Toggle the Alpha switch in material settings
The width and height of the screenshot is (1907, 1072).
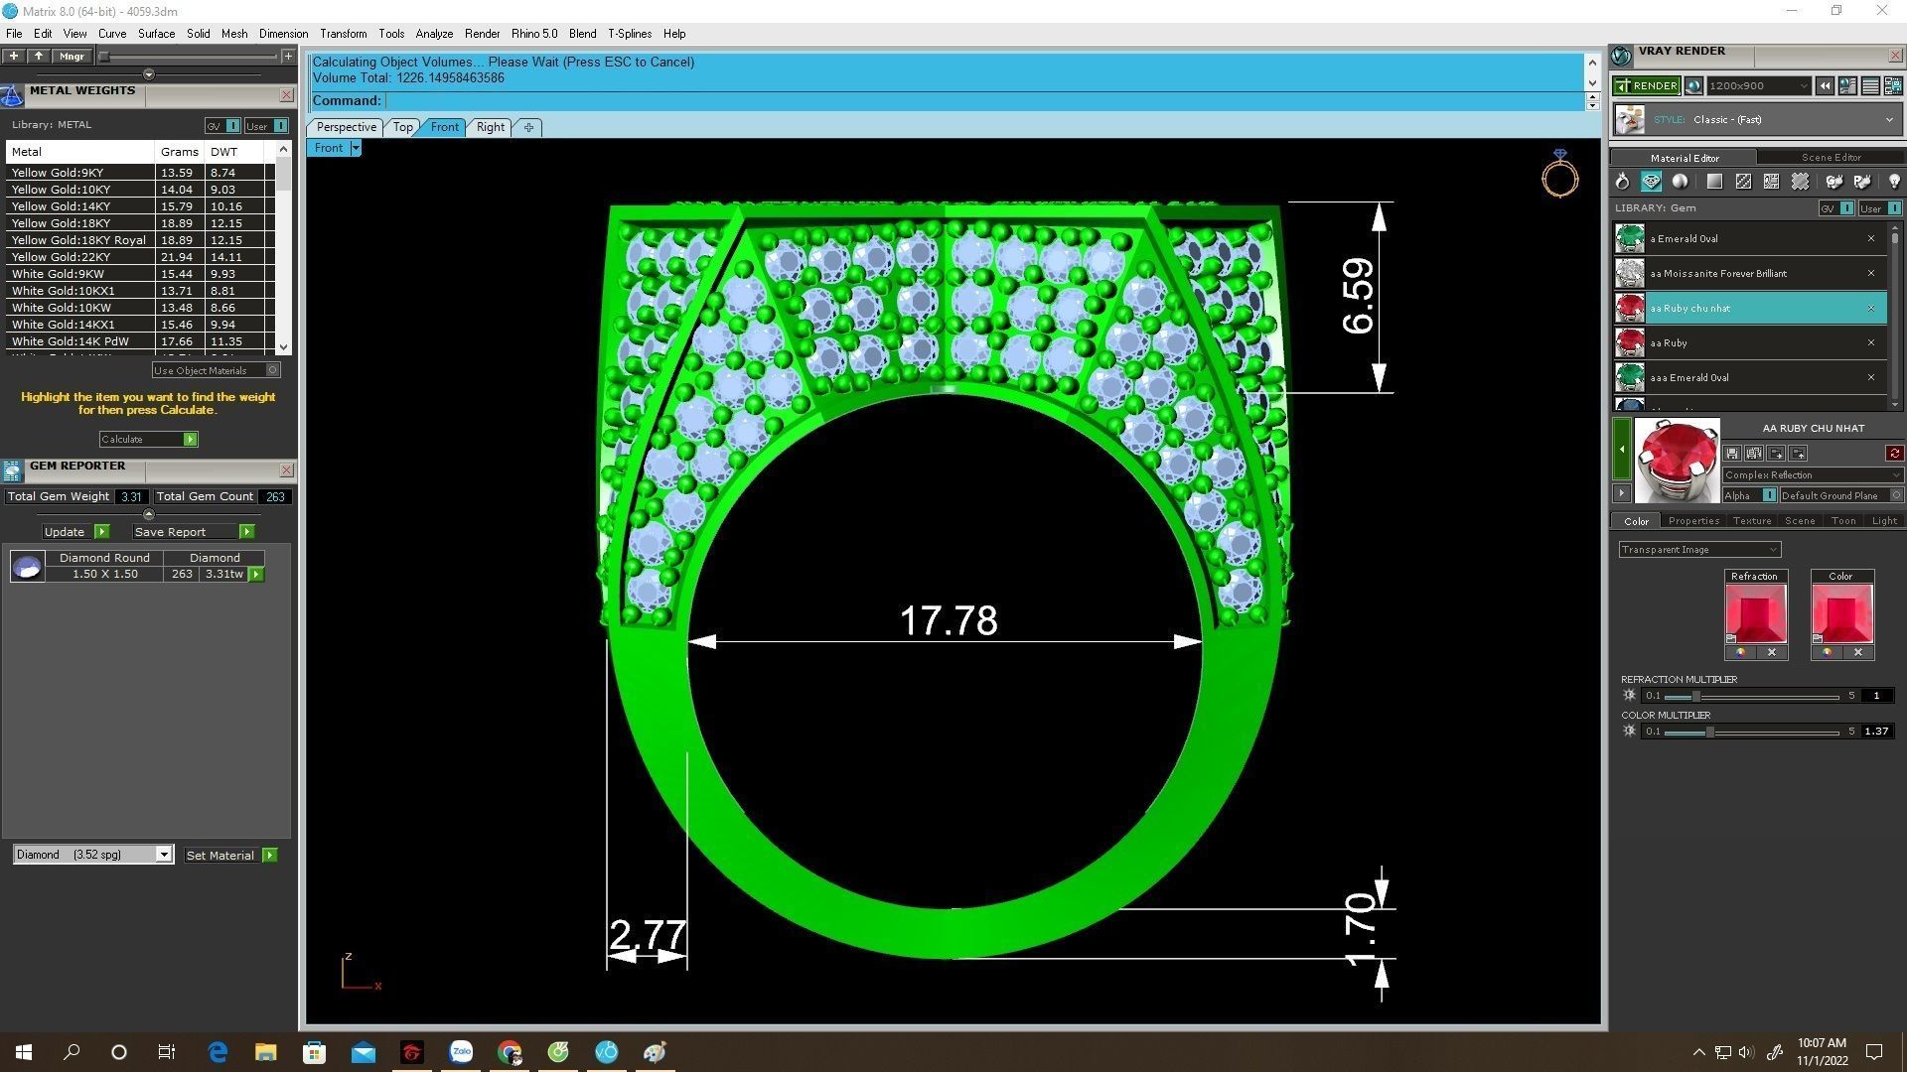pos(1768,495)
